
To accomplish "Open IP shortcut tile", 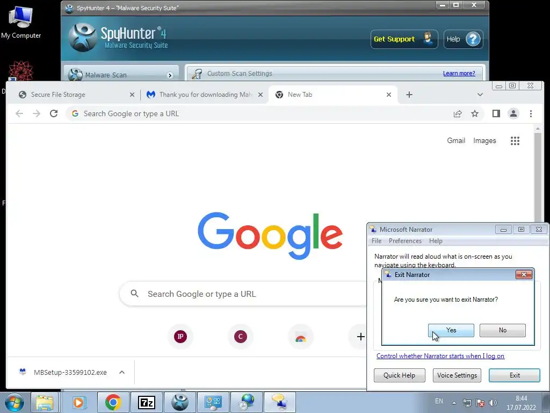I will tap(180, 337).
